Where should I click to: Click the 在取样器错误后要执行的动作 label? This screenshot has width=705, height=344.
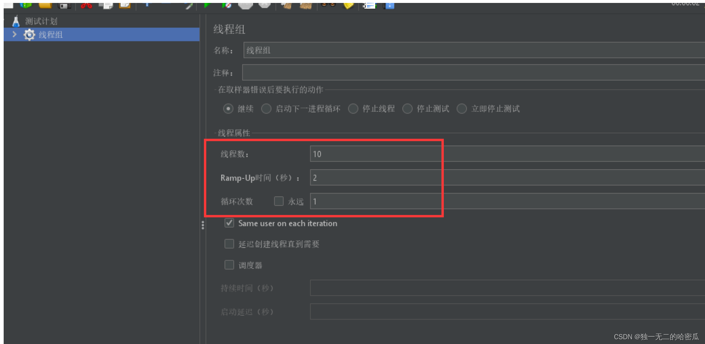[271, 90]
